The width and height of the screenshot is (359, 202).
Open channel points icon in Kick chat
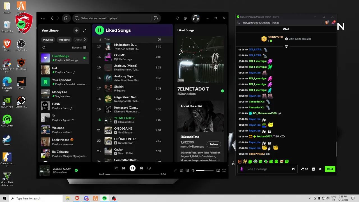pyautogui.click(x=304, y=169)
